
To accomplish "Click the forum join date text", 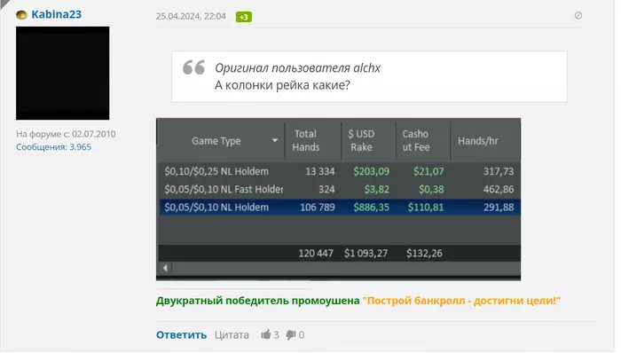I will click(x=66, y=134).
